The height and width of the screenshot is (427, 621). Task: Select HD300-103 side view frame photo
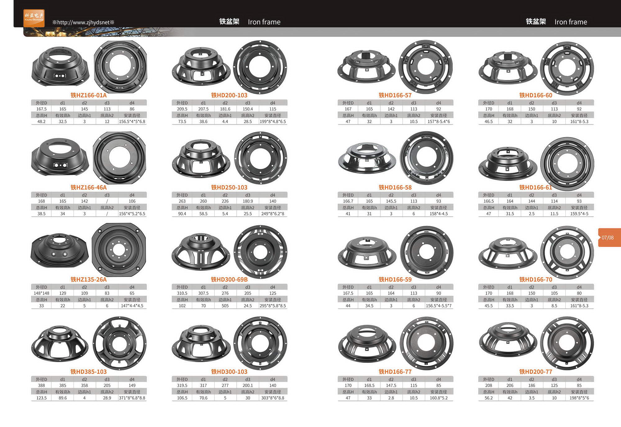(201, 343)
